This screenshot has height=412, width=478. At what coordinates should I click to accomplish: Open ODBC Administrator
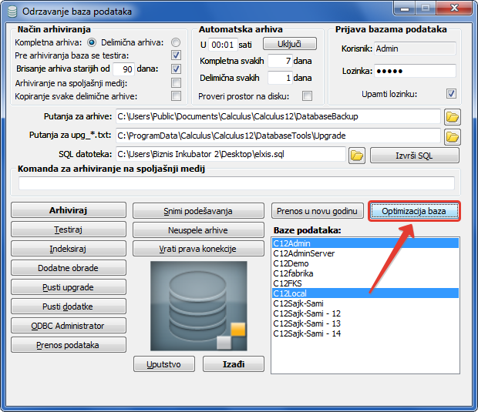[69, 326]
